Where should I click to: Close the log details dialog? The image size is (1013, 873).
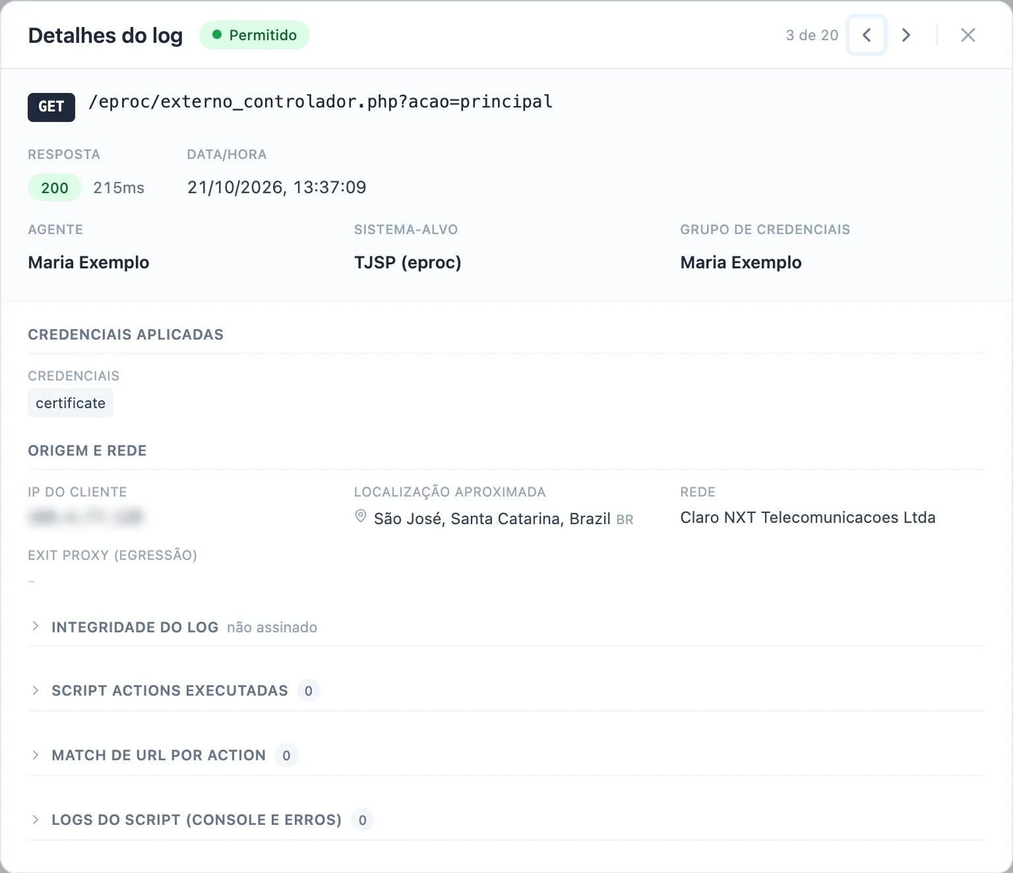(x=967, y=35)
